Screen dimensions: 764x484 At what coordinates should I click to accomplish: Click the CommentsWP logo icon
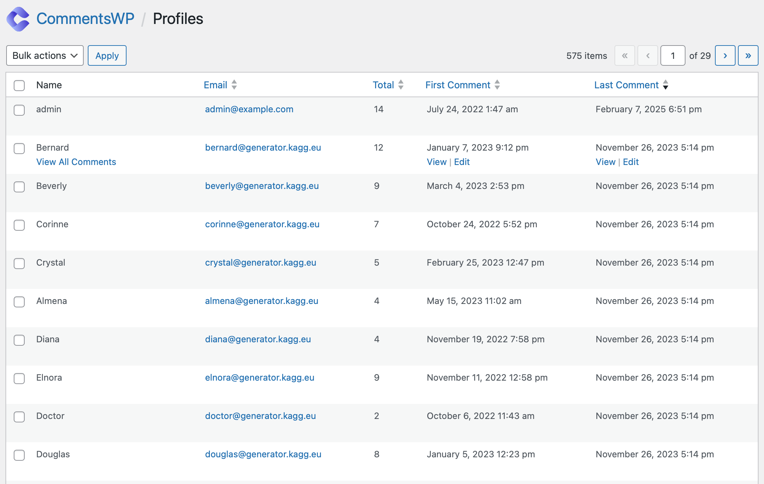coord(18,19)
